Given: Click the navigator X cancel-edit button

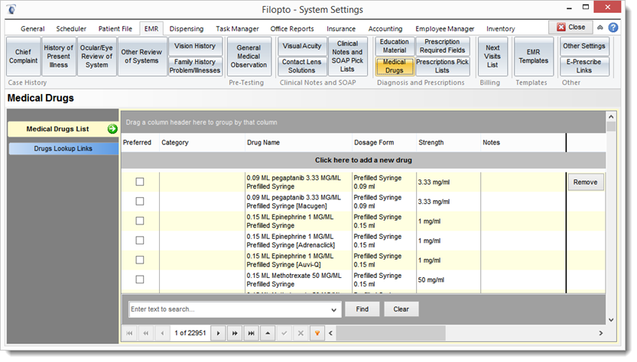Looking at the screenshot, I should tap(301, 333).
